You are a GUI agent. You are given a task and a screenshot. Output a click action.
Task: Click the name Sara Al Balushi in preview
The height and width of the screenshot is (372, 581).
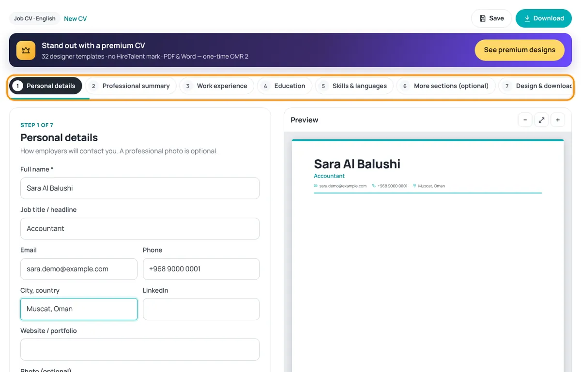[x=357, y=164]
